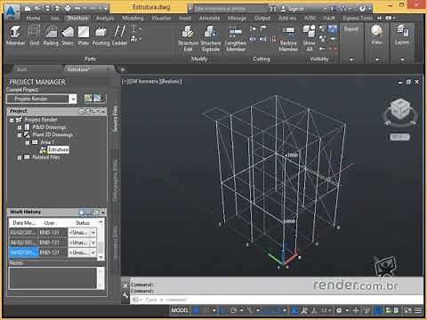Open the Structure Edit tool
427x320 pixels.
[x=188, y=38]
